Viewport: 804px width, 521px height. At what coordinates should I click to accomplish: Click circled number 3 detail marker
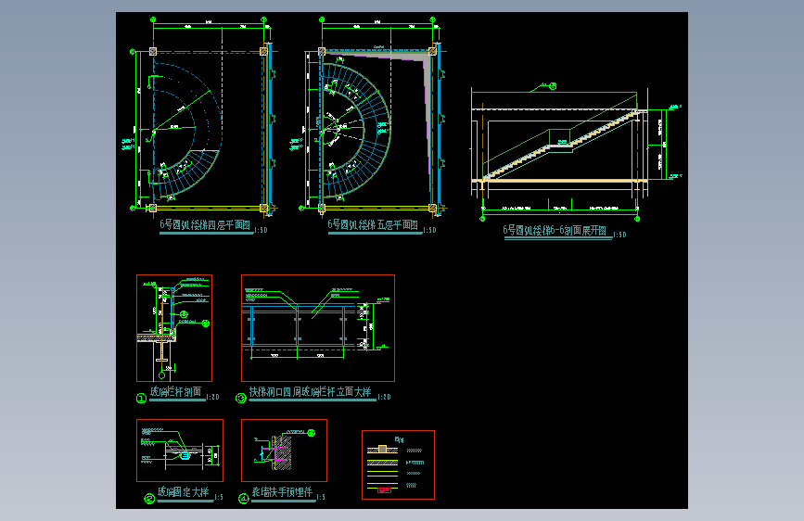(240, 398)
